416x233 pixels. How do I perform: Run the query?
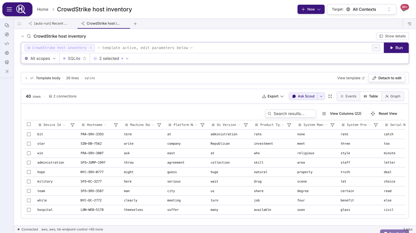pos(396,48)
